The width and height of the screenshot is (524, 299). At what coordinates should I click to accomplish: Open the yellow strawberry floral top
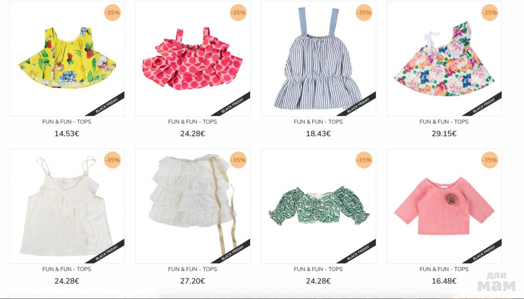click(67, 59)
